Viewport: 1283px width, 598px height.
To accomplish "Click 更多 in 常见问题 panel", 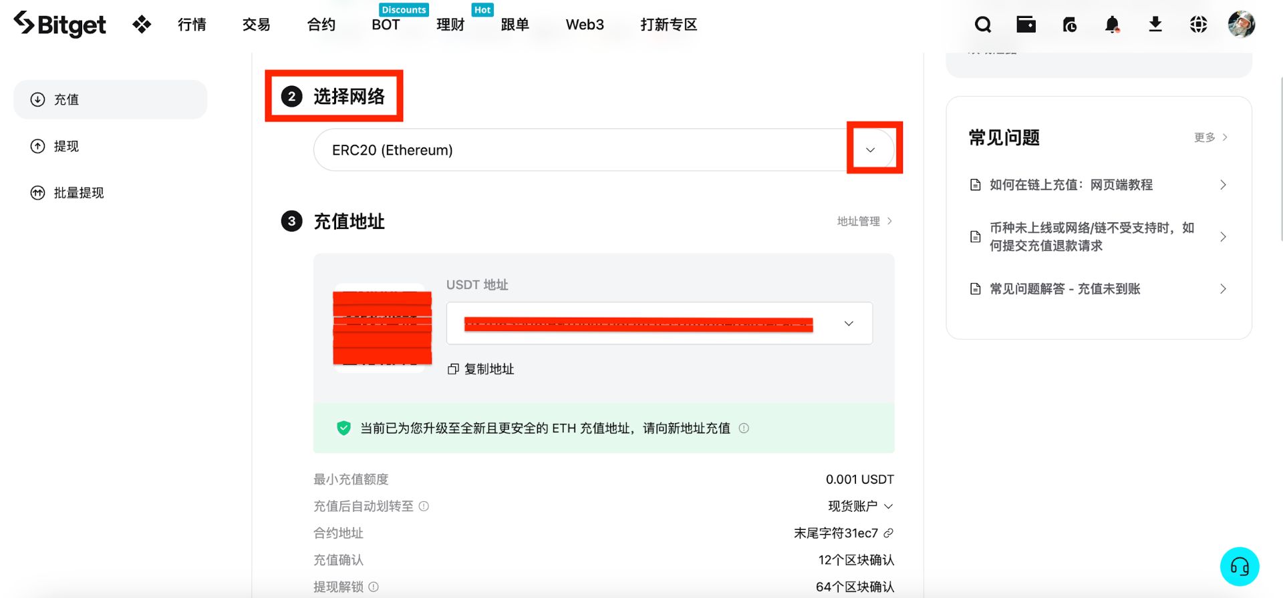I will click(x=1211, y=137).
